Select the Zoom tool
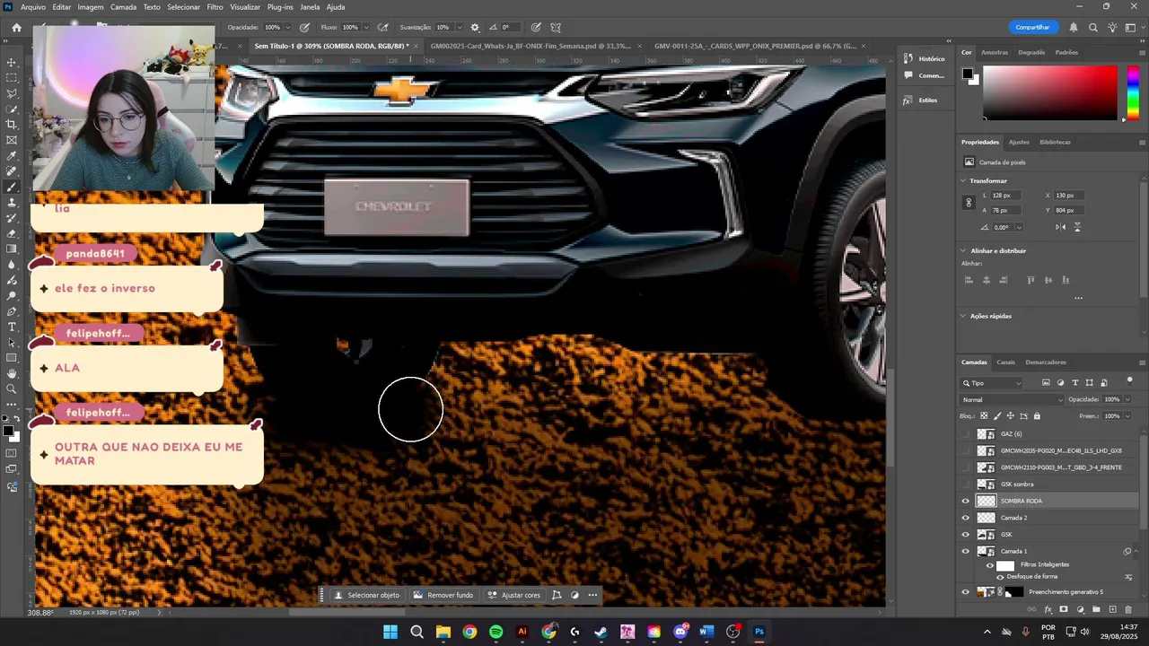The width and height of the screenshot is (1149, 646). tap(12, 389)
